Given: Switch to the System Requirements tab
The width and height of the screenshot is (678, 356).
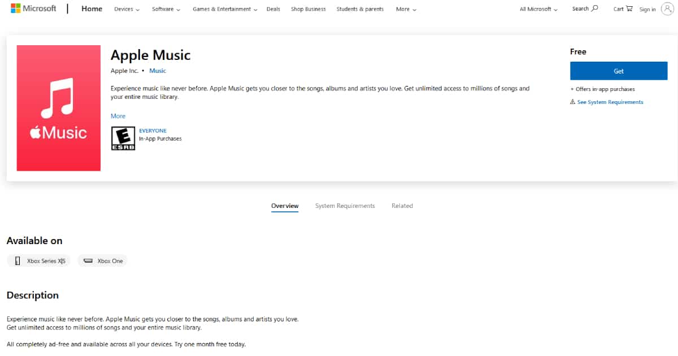Looking at the screenshot, I should 345,206.
